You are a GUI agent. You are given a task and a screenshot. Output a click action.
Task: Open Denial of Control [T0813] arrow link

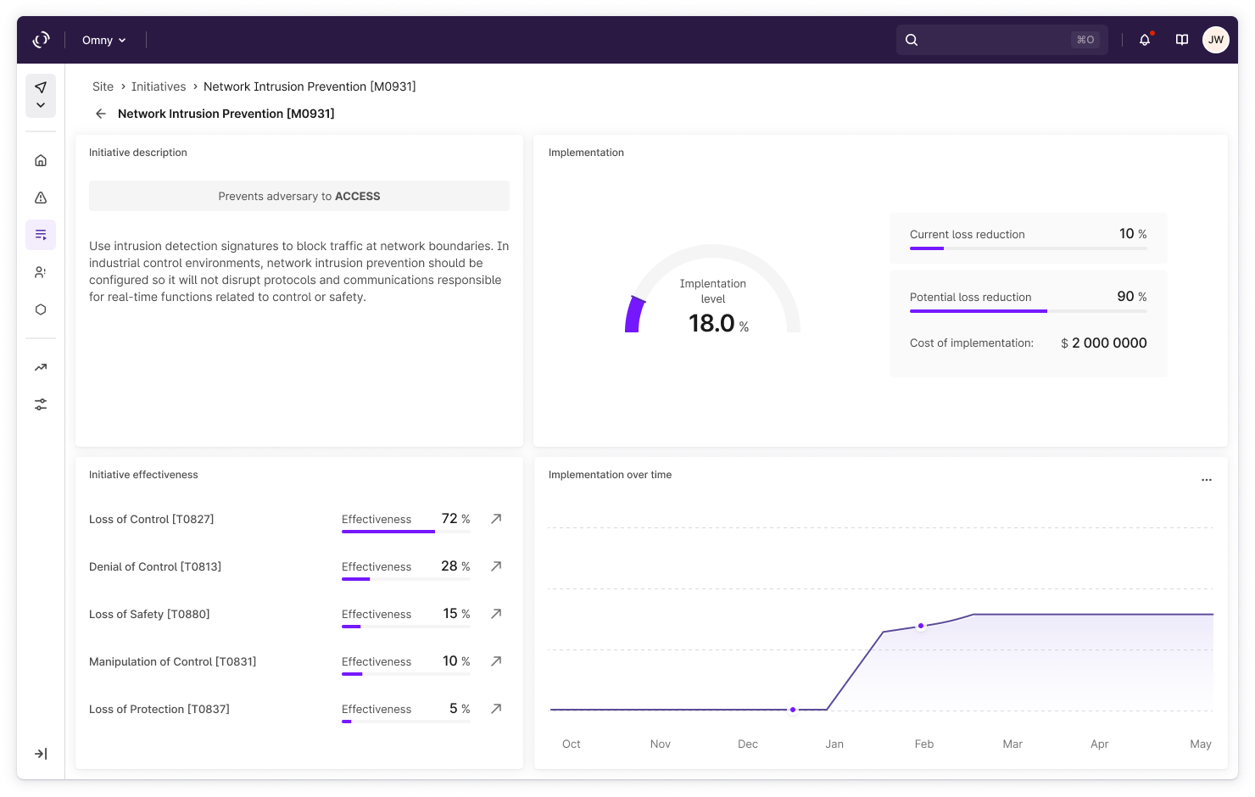pos(496,566)
